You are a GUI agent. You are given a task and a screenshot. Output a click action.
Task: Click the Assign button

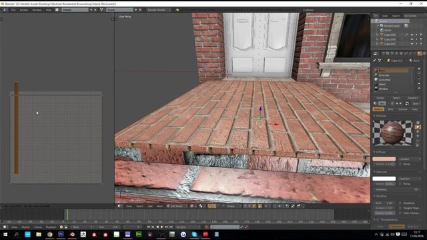[380, 98]
